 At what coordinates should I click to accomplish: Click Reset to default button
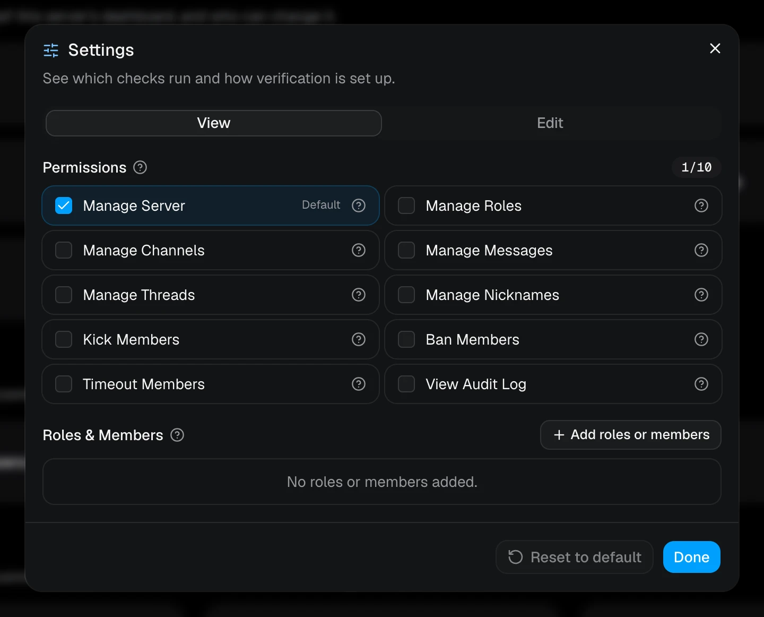tap(575, 557)
